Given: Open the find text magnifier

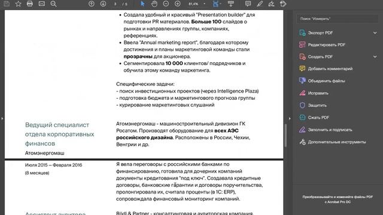Looking at the screenshot, I should point(53,4).
